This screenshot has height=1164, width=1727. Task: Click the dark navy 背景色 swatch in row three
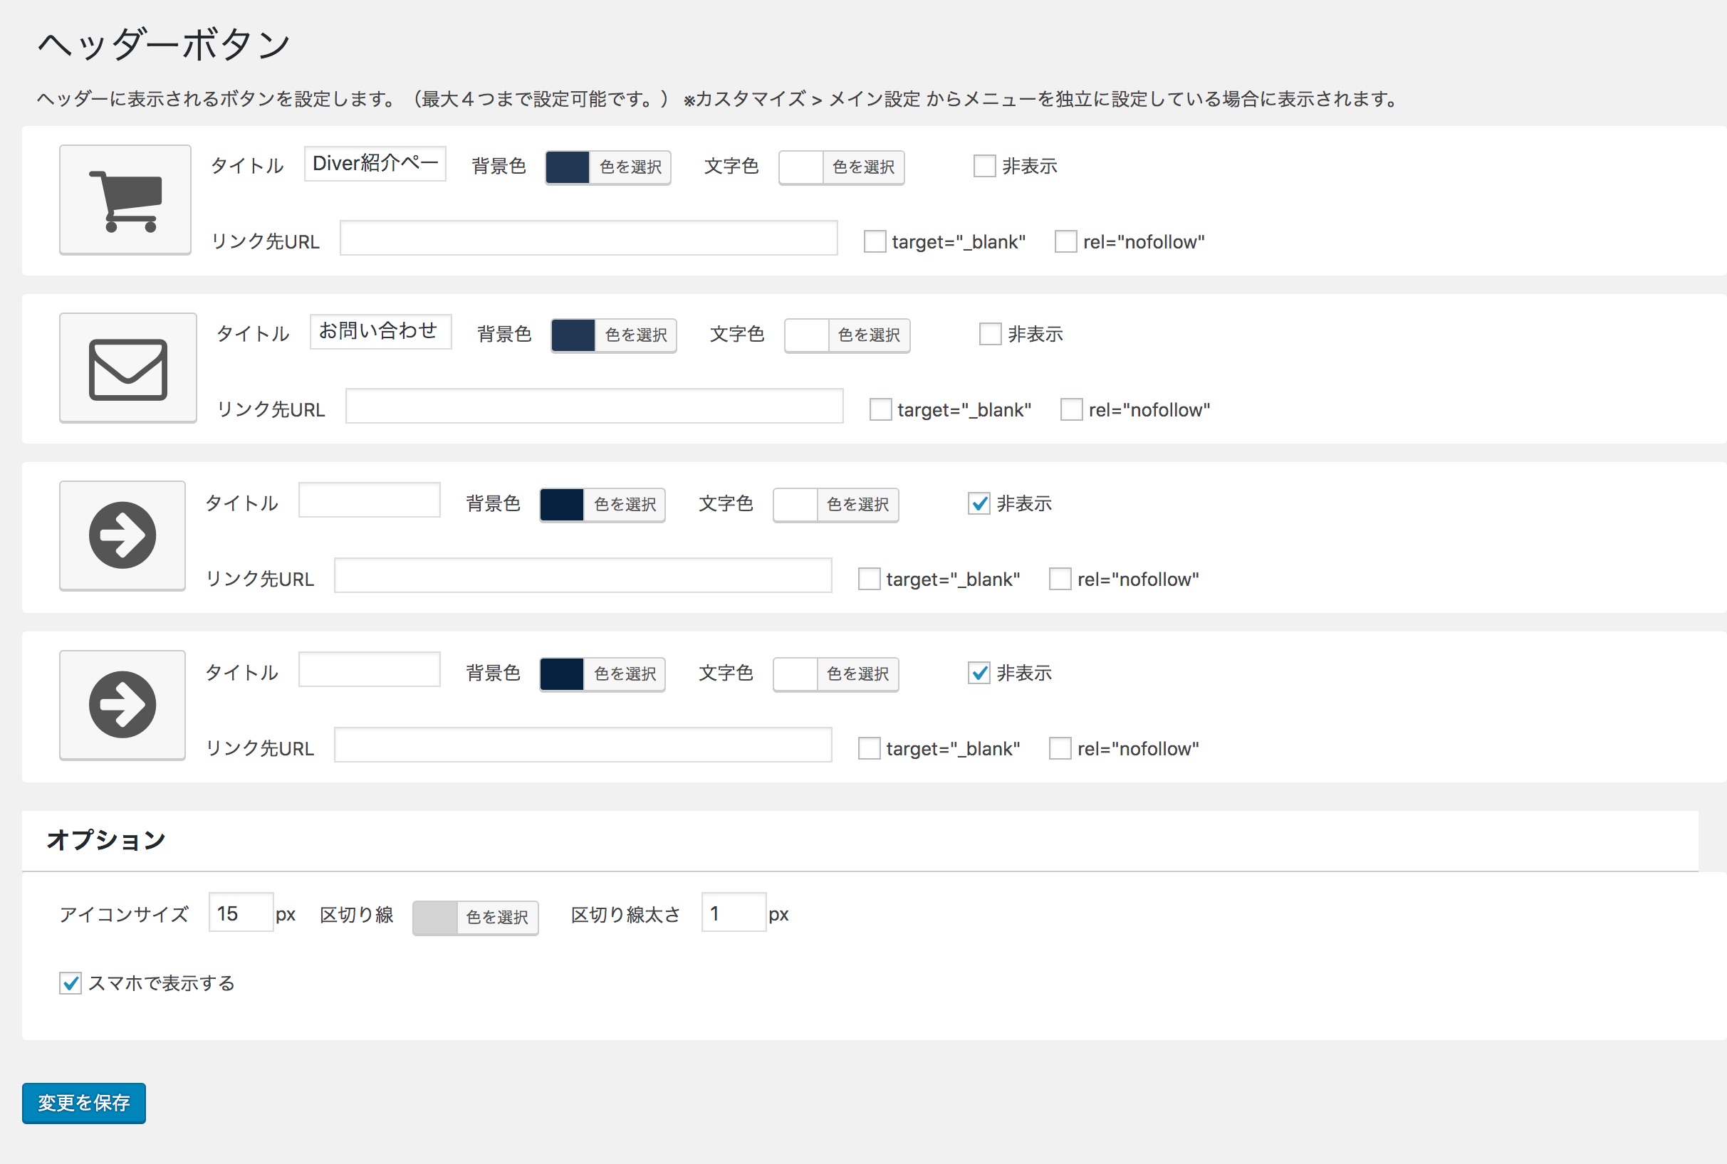(x=562, y=505)
